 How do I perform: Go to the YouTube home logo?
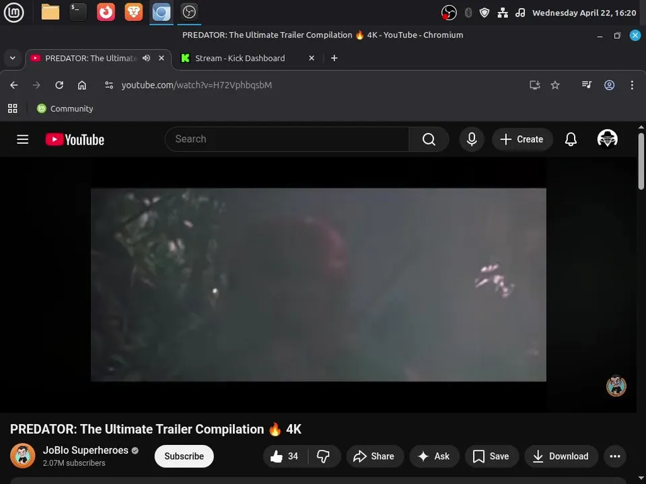(x=75, y=140)
